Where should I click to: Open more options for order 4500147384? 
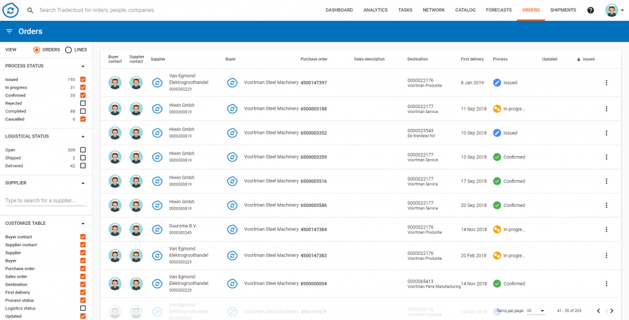pos(606,229)
